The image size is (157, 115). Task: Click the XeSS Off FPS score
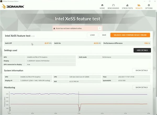(48, 43)
